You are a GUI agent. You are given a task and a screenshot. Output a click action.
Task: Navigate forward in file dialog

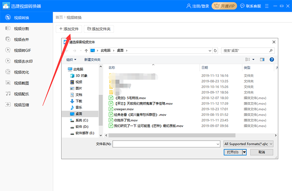[75, 50]
